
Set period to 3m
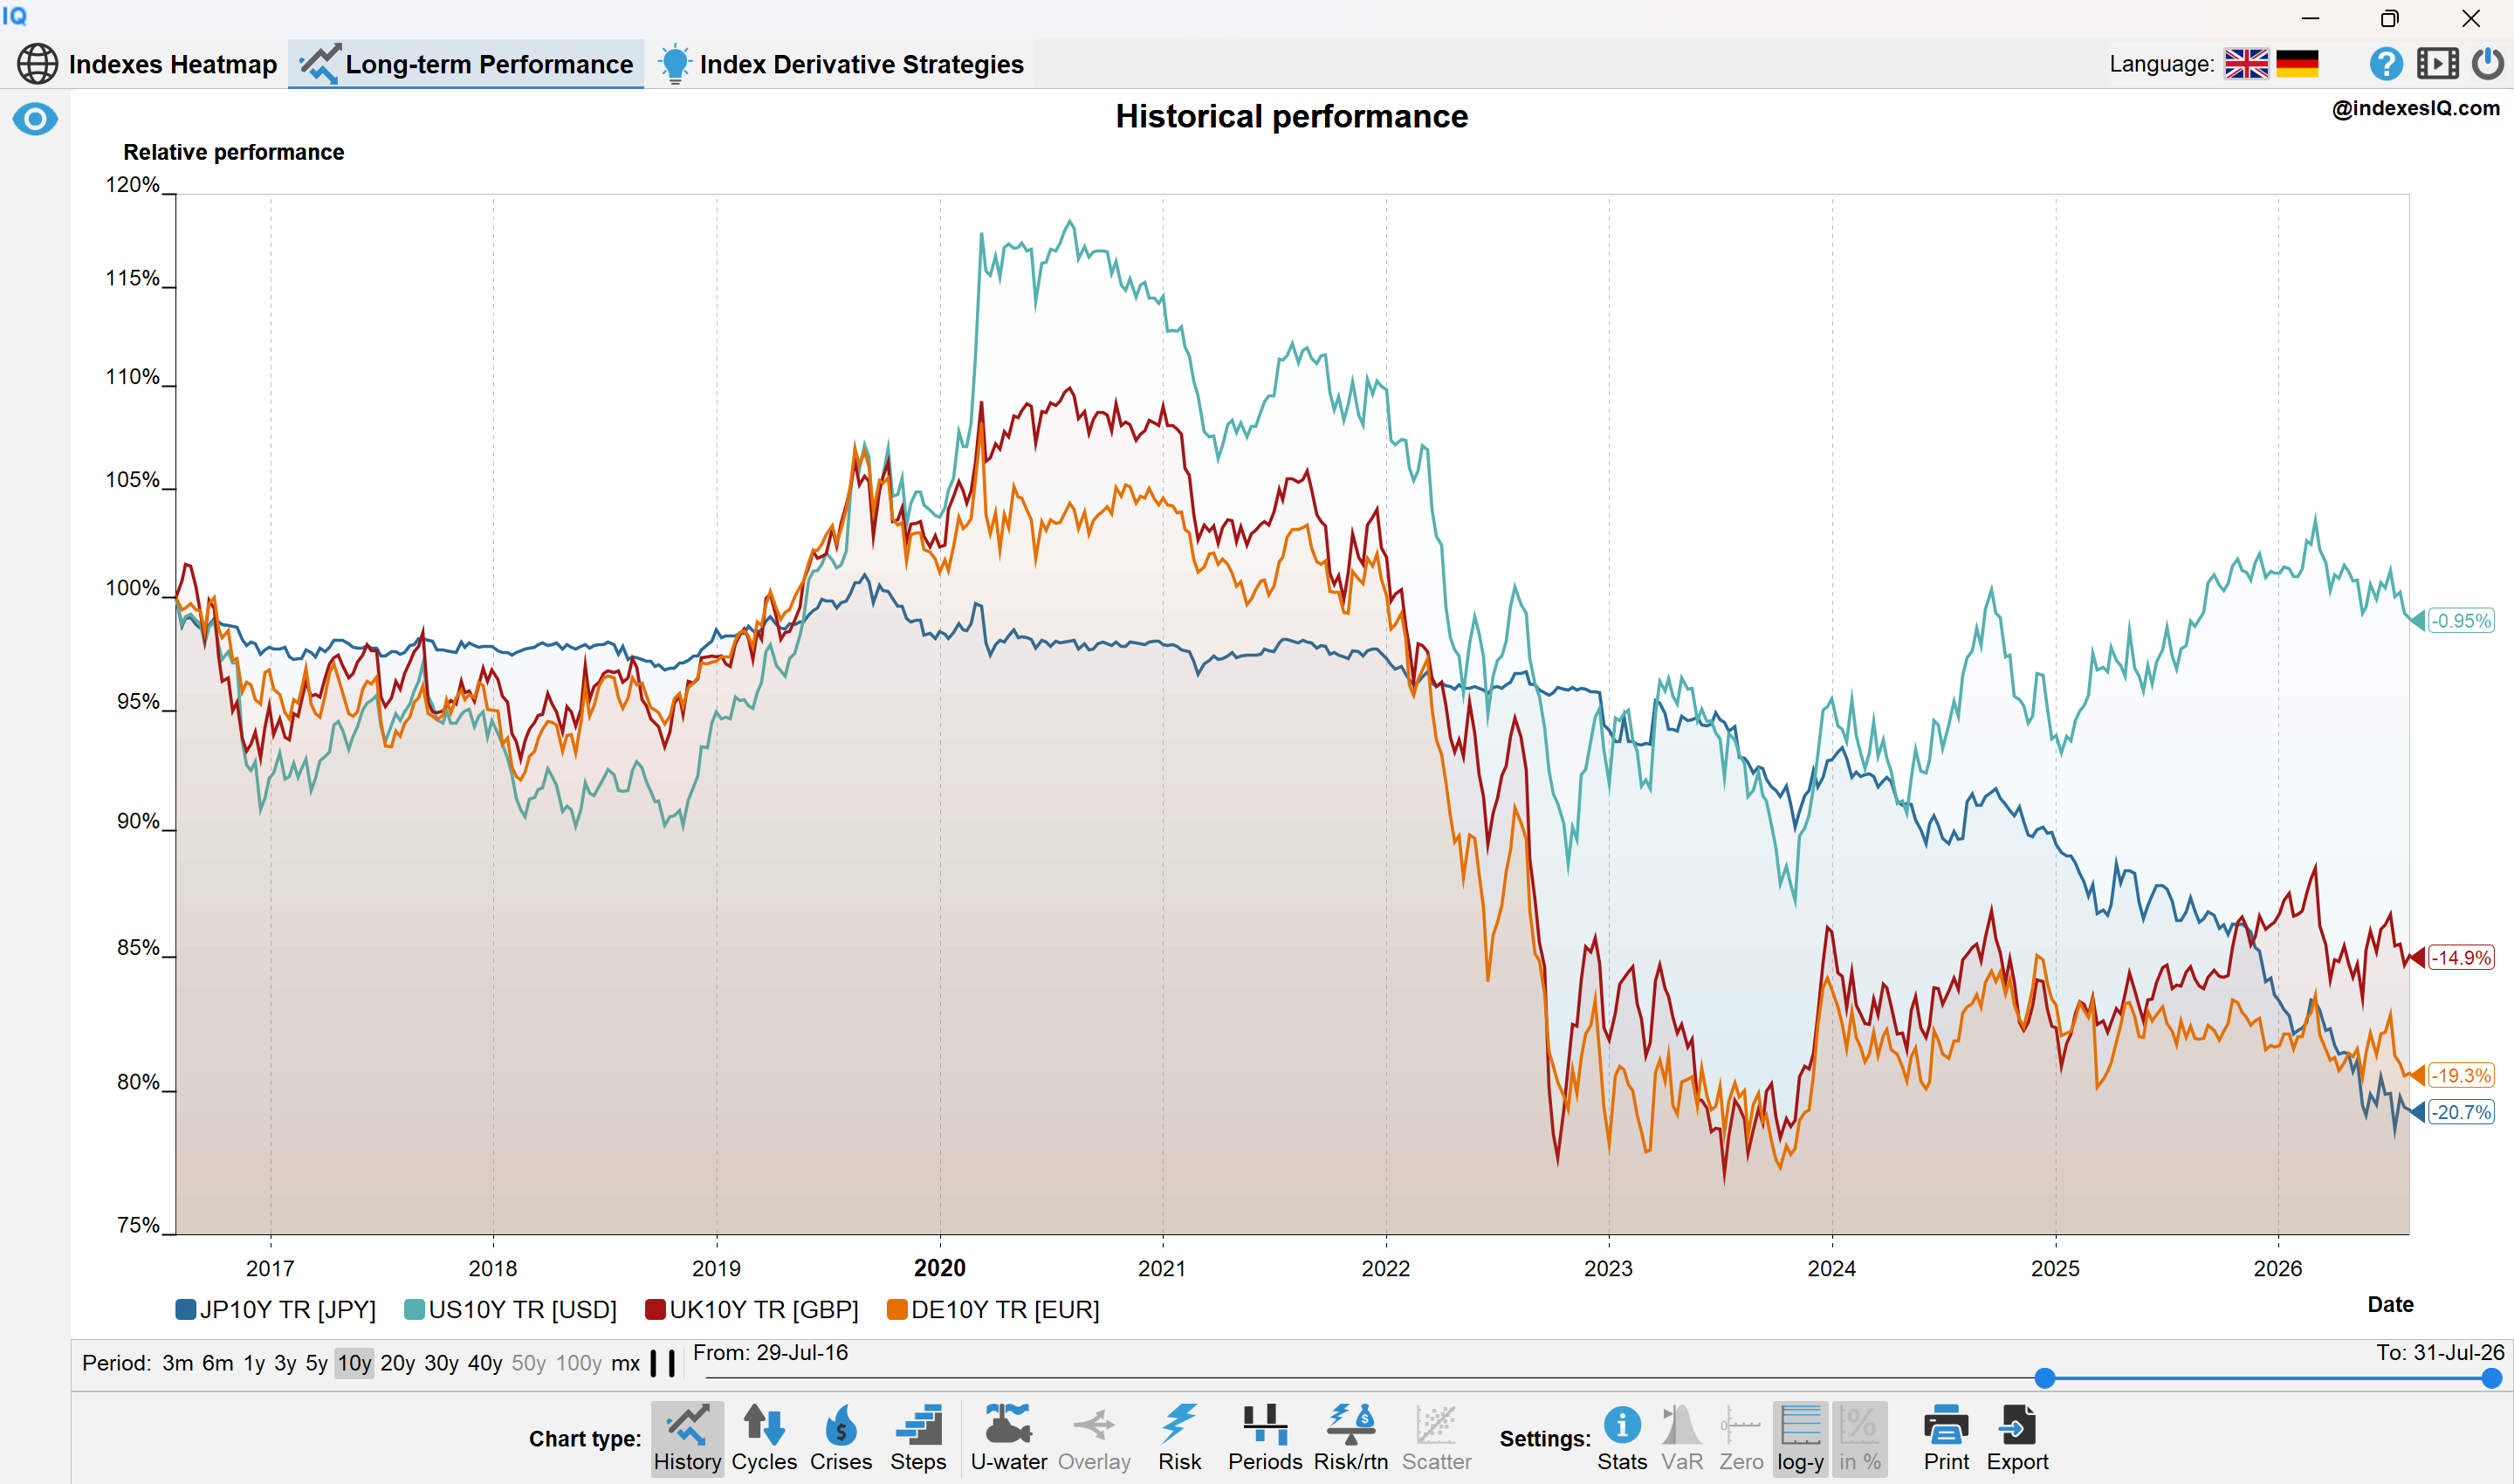point(178,1363)
